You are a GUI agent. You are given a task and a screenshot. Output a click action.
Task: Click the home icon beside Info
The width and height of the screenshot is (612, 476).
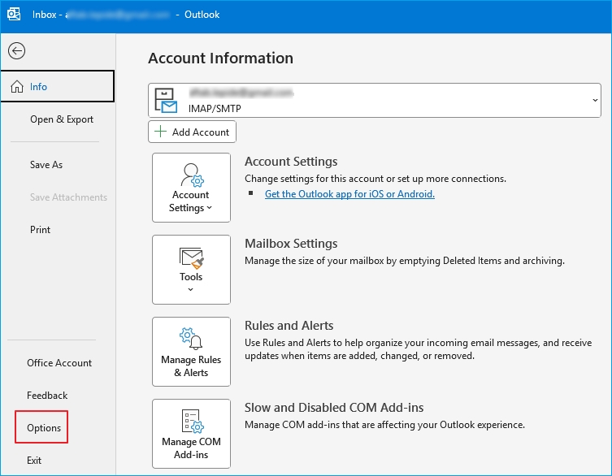click(x=17, y=87)
